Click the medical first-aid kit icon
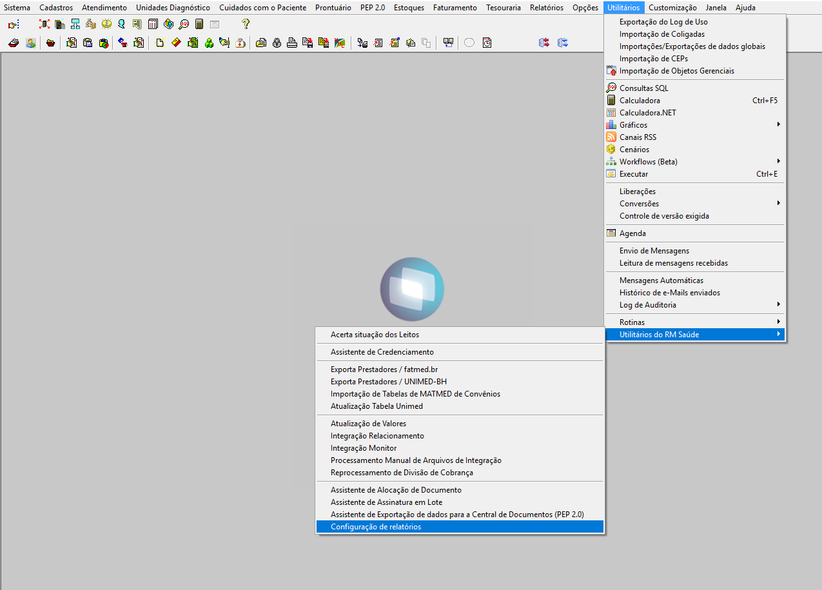 [x=240, y=43]
